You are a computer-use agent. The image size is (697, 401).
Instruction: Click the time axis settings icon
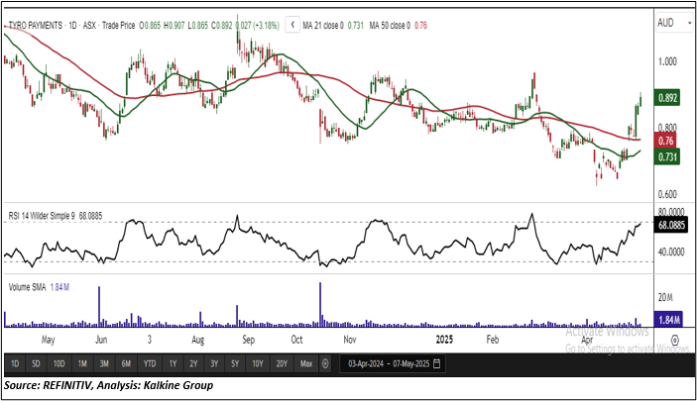click(x=675, y=341)
